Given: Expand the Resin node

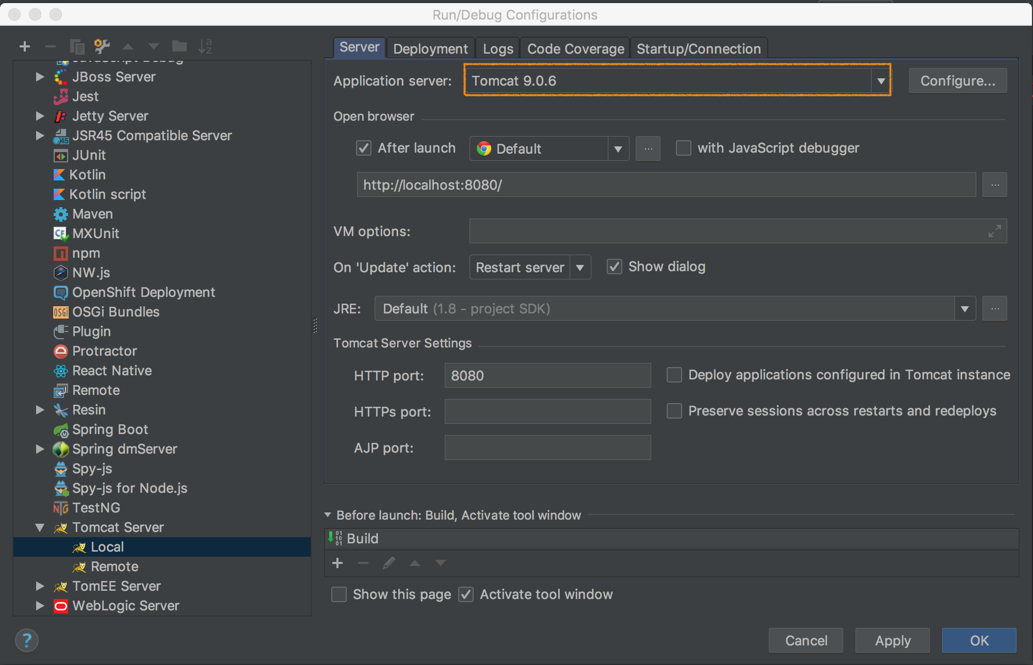Looking at the screenshot, I should coord(40,410).
